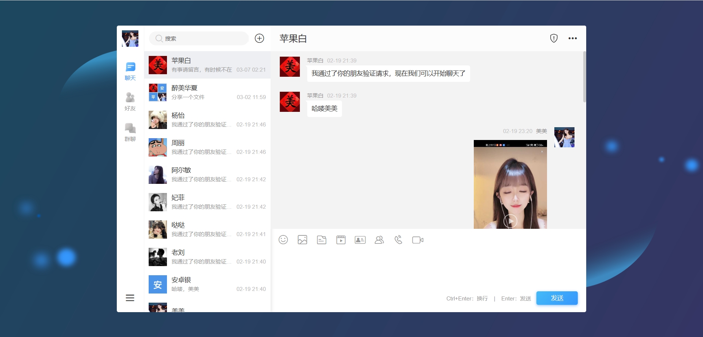Click the 搜索 search field
The height and width of the screenshot is (337, 703).
tap(199, 38)
